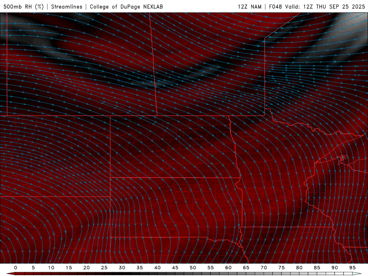Click the colorbar label "95"
This screenshot has height=276, width=368.
click(352, 268)
